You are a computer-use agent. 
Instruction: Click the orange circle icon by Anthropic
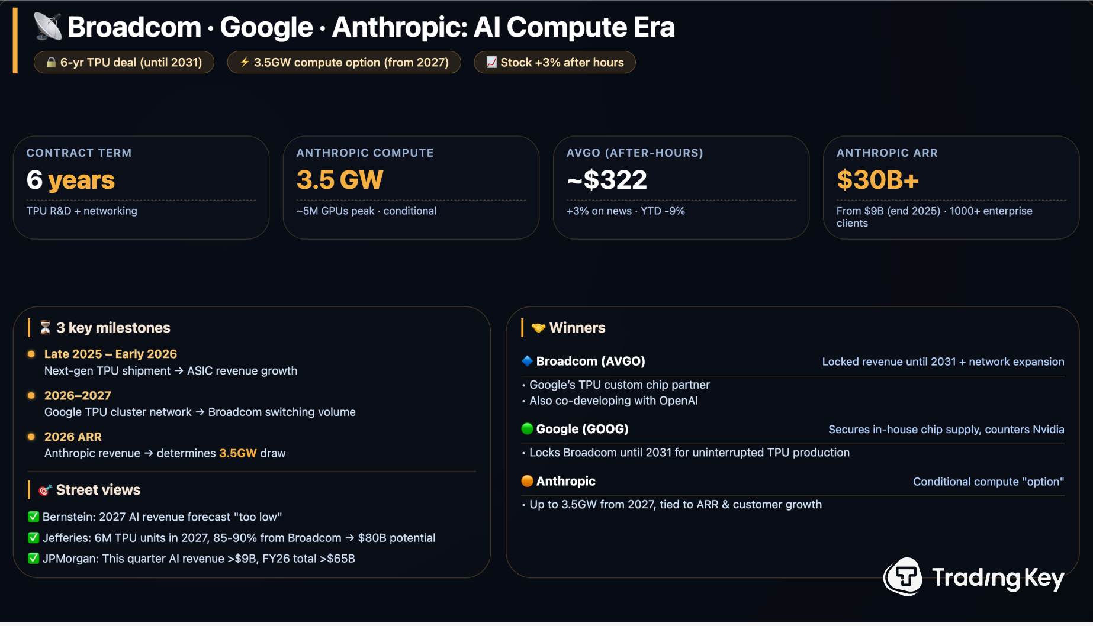tap(527, 481)
